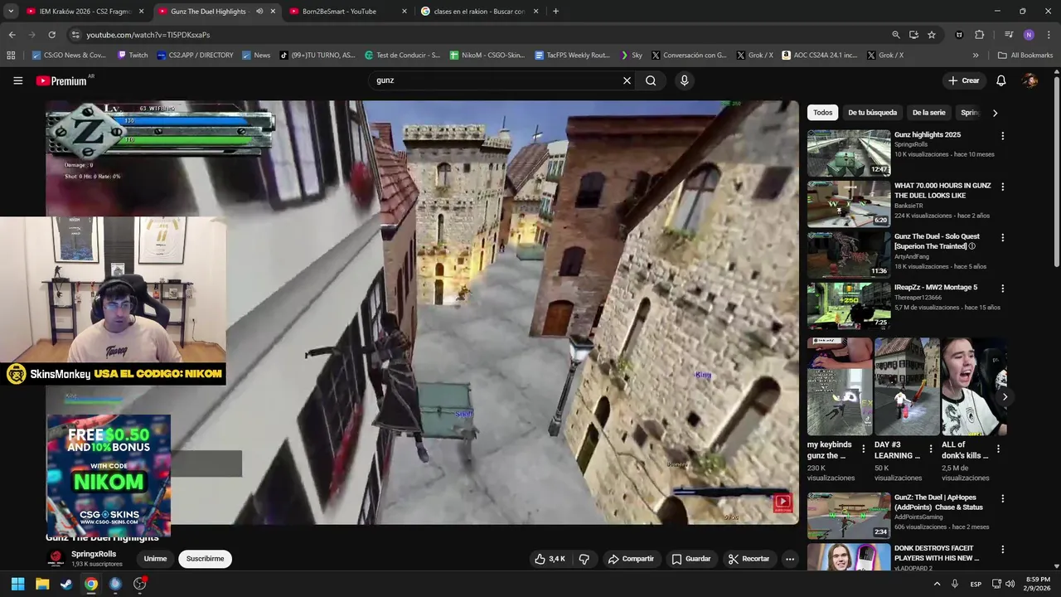
Task: Select 'De tu búsqueda' chip
Action: pyautogui.click(x=872, y=113)
